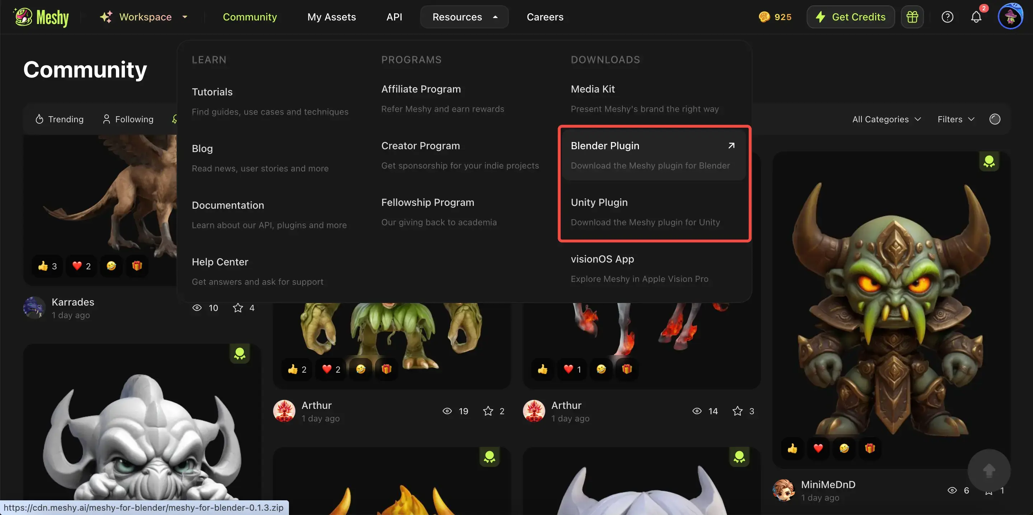Image resolution: width=1033 pixels, height=515 pixels.
Task: Click the Meshy logo
Action: (x=40, y=17)
